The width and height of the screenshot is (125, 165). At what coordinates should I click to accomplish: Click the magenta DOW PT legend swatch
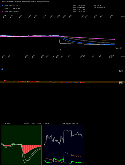2,11
